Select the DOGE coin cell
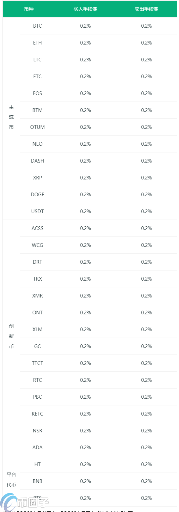179x512 pixels. click(x=38, y=195)
